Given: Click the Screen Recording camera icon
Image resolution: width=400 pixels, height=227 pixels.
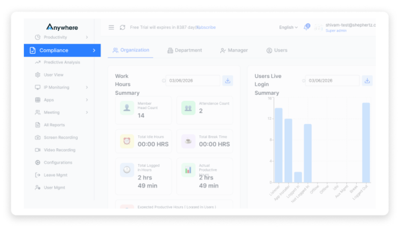Looking at the screenshot, I should pyautogui.click(x=38, y=137).
